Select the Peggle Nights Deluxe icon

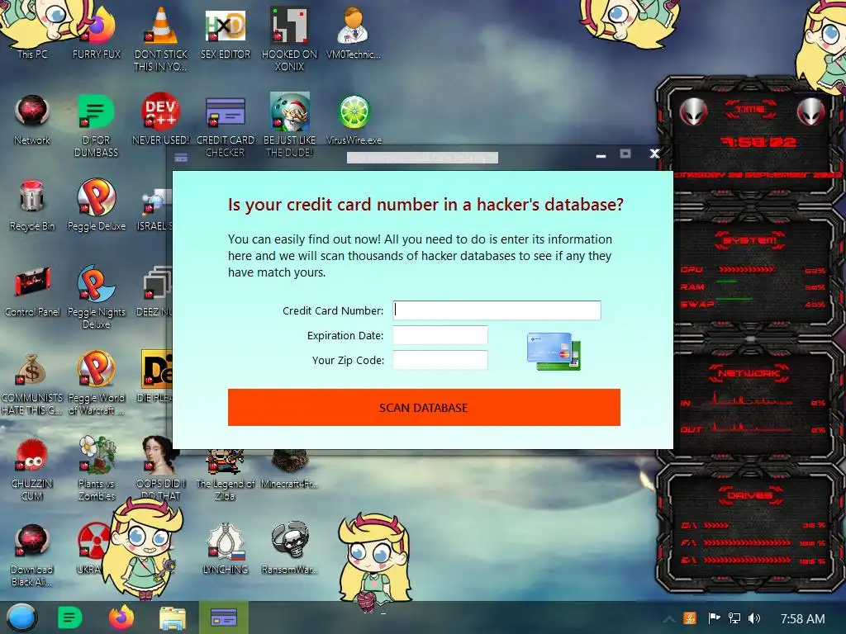point(96,296)
